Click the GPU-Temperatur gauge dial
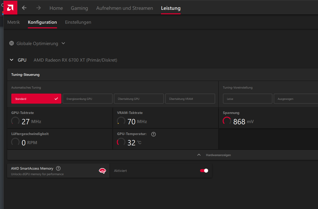318x209 pixels. click(121, 142)
